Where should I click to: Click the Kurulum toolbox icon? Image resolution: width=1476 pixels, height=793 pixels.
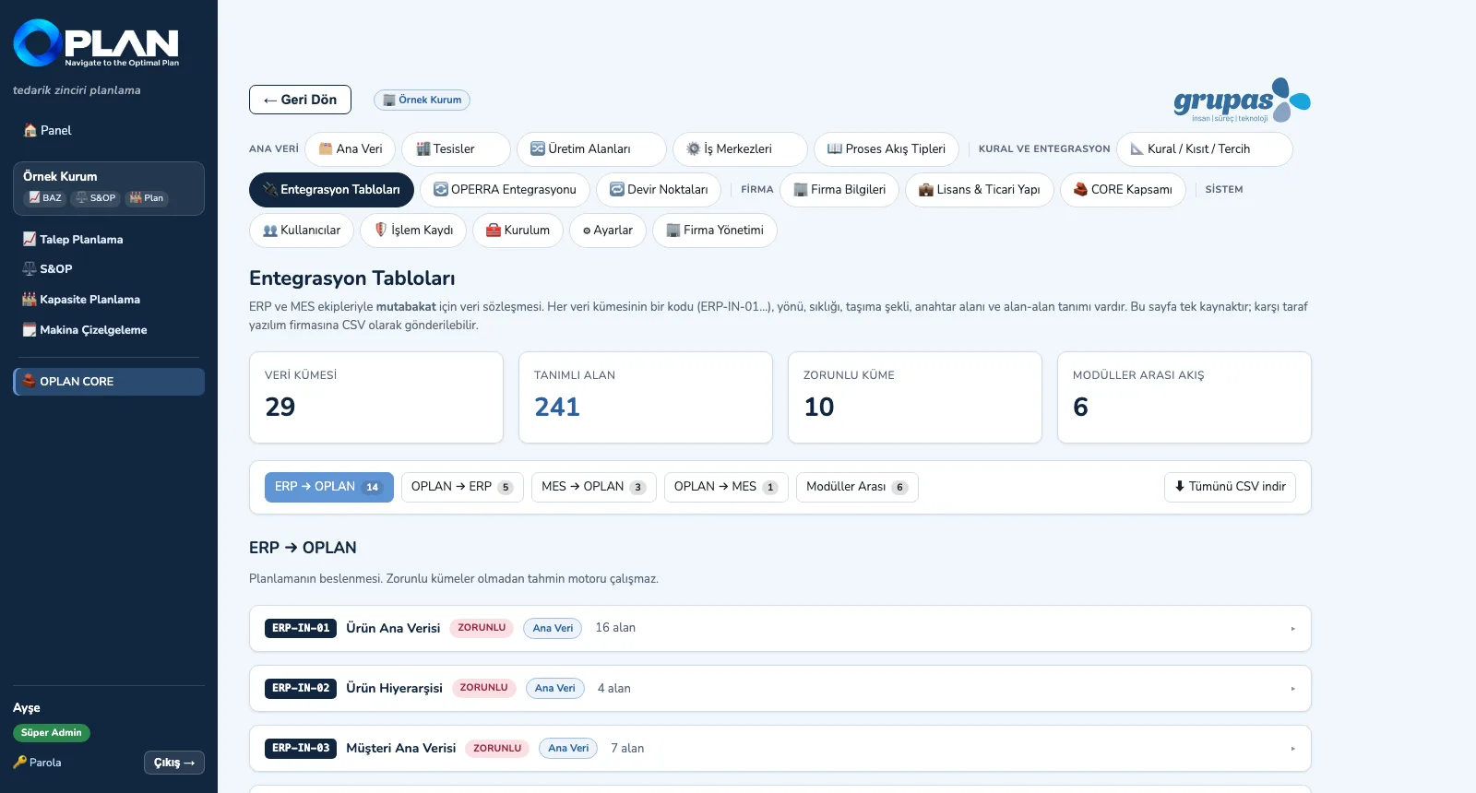(x=494, y=231)
